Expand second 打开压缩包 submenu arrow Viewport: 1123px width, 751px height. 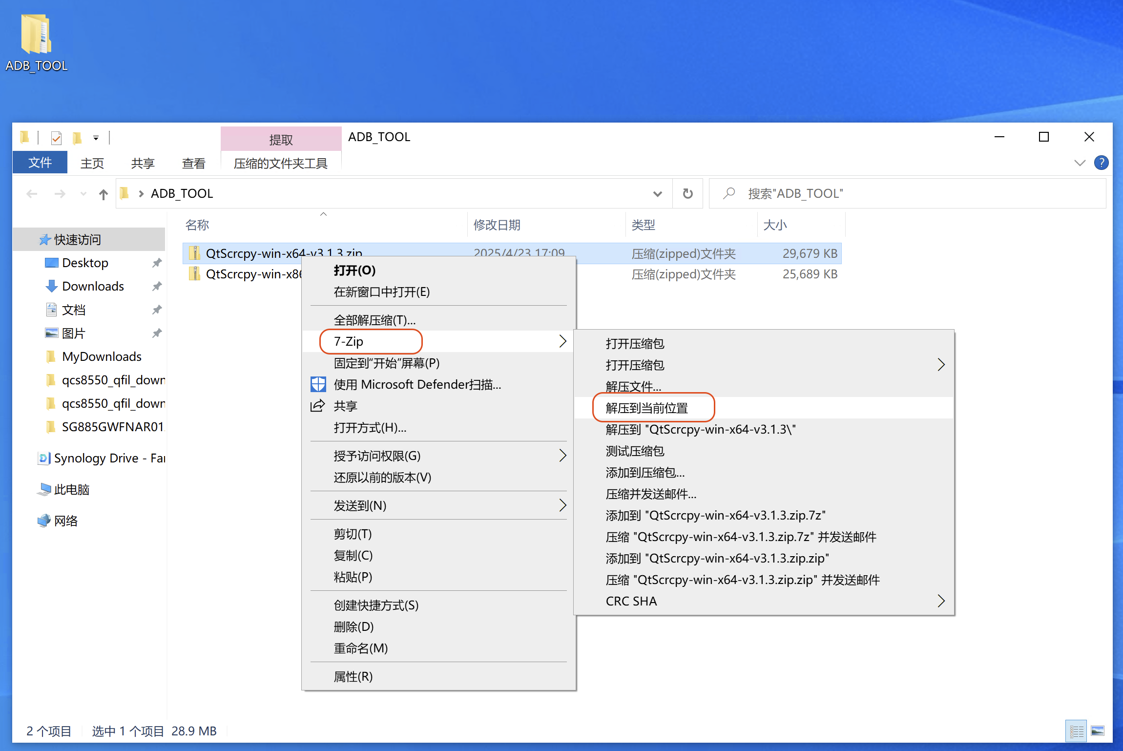(x=941, y=365)
